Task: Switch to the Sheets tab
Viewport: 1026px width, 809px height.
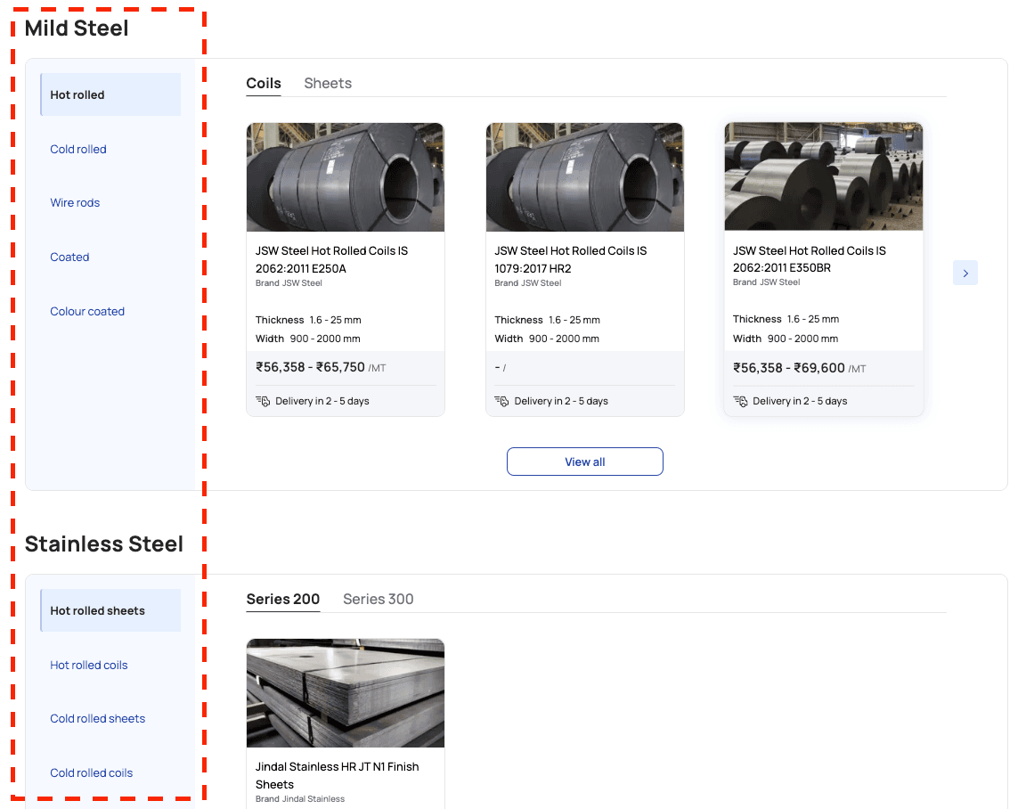Action: (x=328, y=84)
